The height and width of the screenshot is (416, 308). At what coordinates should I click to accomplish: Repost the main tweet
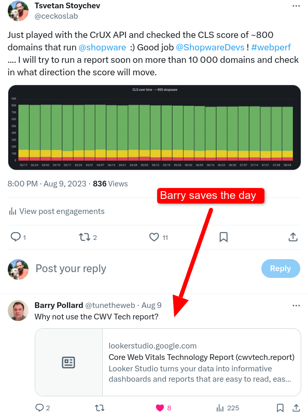click(85, 237)
